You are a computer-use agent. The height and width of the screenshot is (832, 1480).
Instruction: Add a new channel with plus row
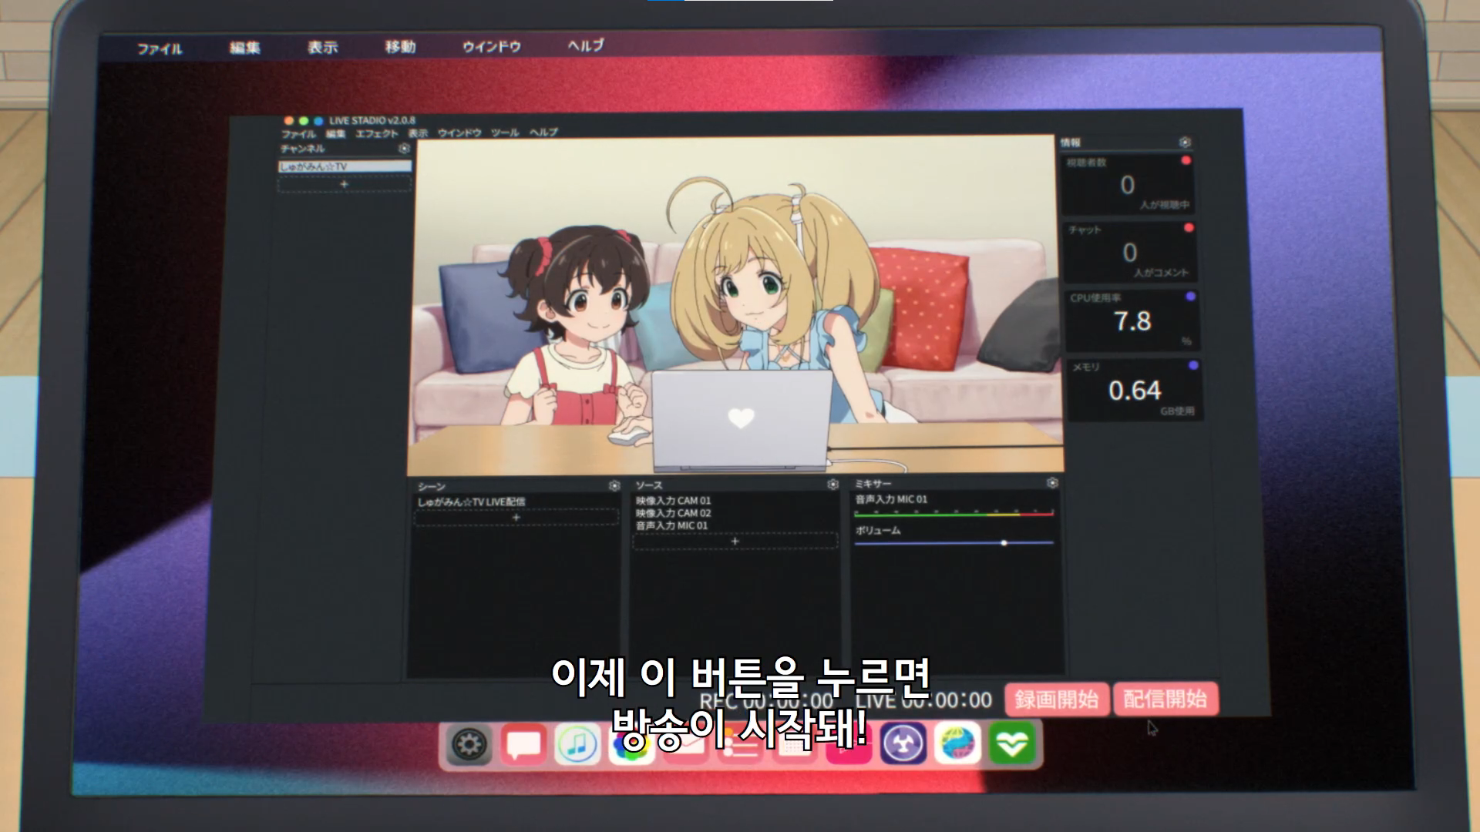(344, 184)
